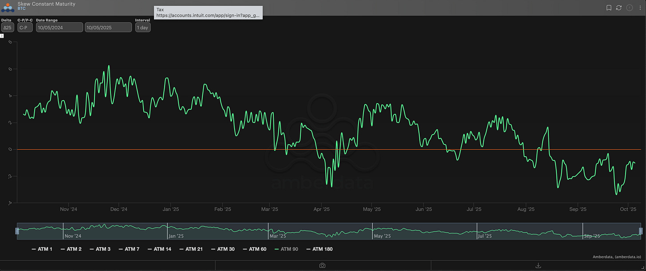Click the start date field 10/05/2024

(x=59, y=27)
